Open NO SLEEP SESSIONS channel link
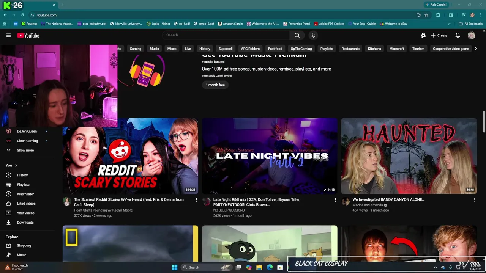Image resolution: width=486 pixels, height=273 pixels. point(229,210)
